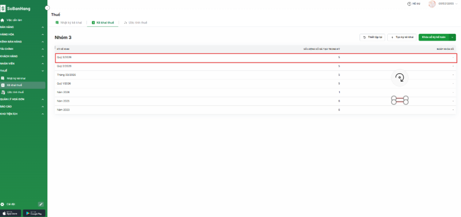Collapse the sidebar with the round toggle
The height and width of the screenshot is (217, 461).
coord(47,8)
